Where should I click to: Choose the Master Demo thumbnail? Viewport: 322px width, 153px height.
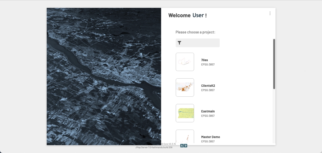185,137
